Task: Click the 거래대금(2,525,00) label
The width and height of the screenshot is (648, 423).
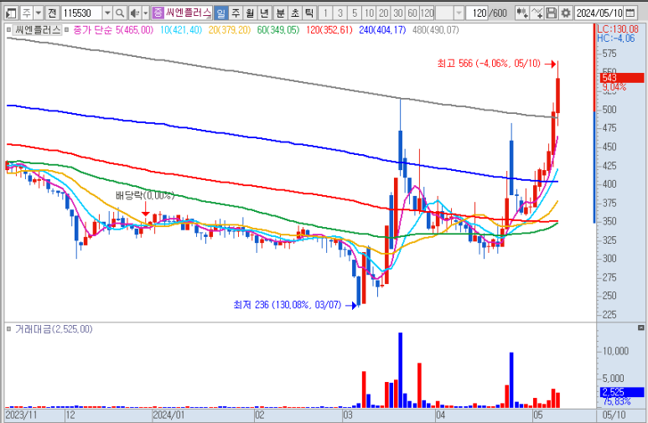Action: (54, 329)
